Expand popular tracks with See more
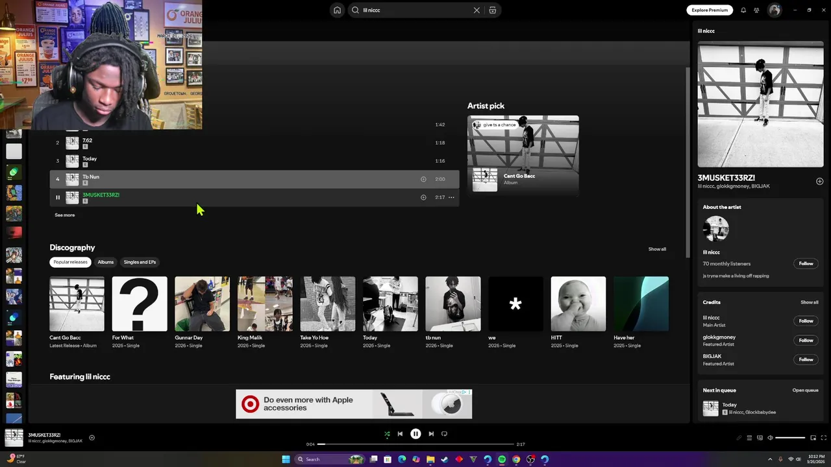The width and height of the screenshot is (831, 467). pos(64,215)
